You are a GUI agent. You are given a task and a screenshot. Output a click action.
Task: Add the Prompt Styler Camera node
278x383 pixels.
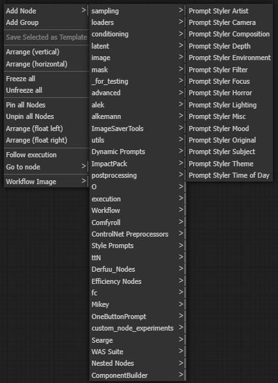coord(229,22)
